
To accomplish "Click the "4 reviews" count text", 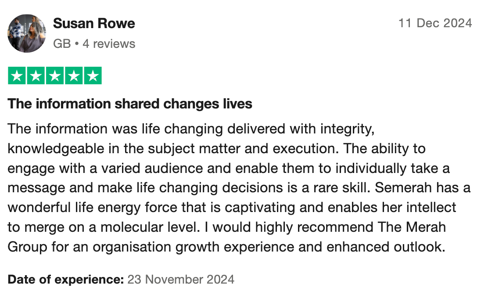I will point(109,44).
